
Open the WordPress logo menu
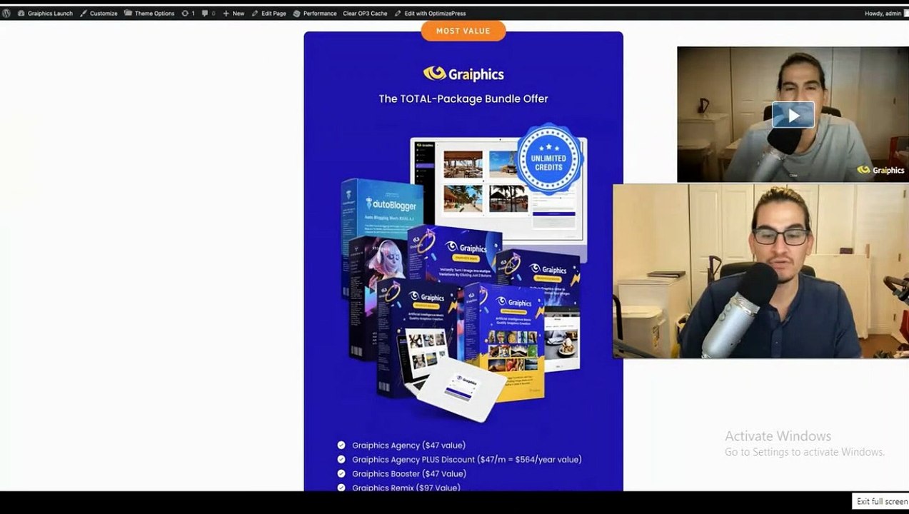(6, 14)
